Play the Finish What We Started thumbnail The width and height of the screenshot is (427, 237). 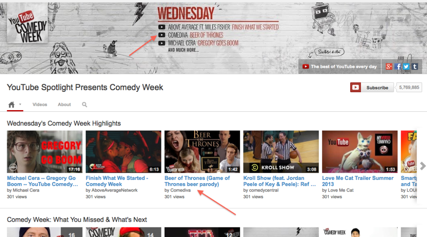[123, 152]
